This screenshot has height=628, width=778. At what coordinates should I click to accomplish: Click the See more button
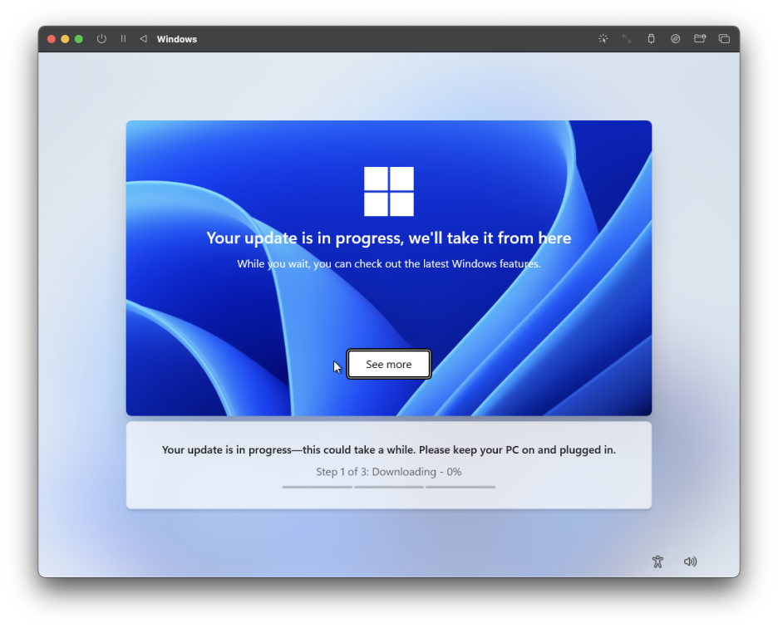[x=388, y=364]
